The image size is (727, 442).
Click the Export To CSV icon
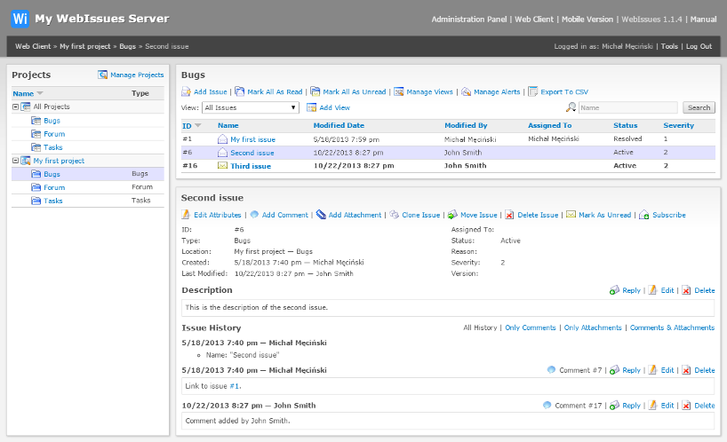point(532,91)
